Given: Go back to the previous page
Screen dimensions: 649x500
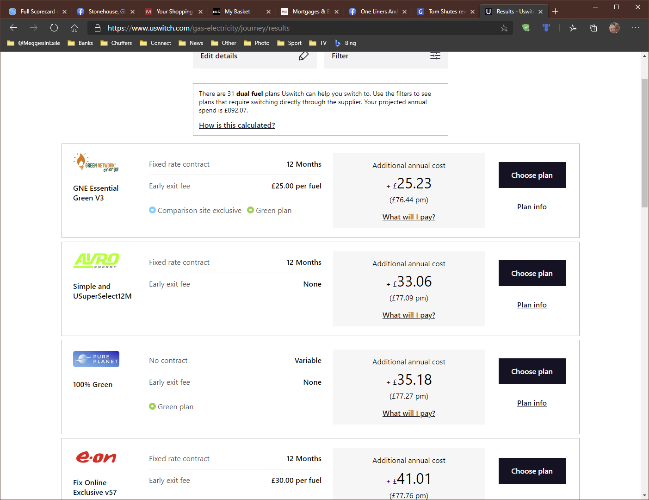Looking at the screenshot, I should tap(13, 28).
